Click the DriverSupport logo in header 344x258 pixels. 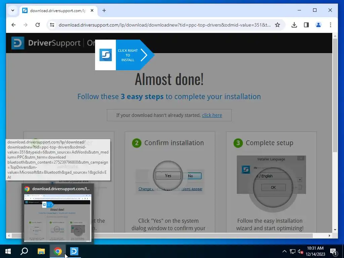click(46, 43)
